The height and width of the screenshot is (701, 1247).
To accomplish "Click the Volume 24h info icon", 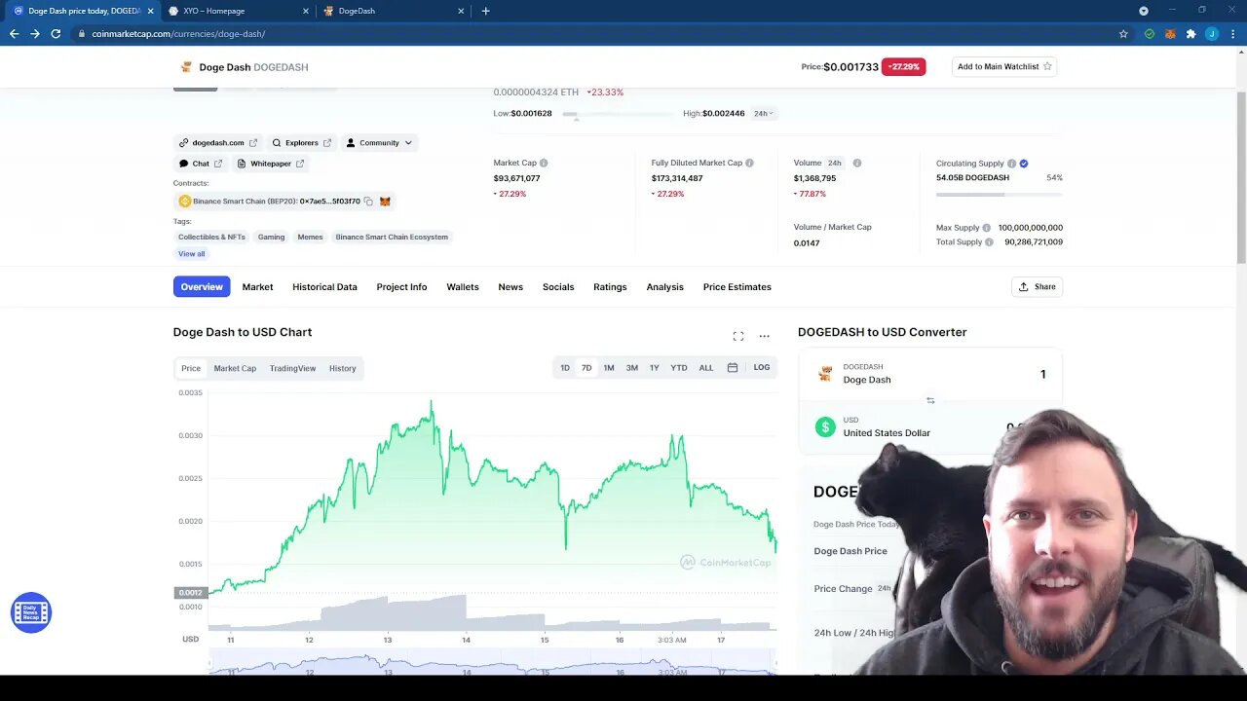I will point(857,163).
